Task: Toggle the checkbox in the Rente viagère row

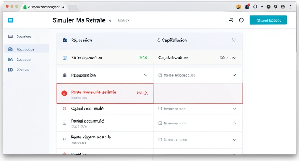Action: [160, 140]
